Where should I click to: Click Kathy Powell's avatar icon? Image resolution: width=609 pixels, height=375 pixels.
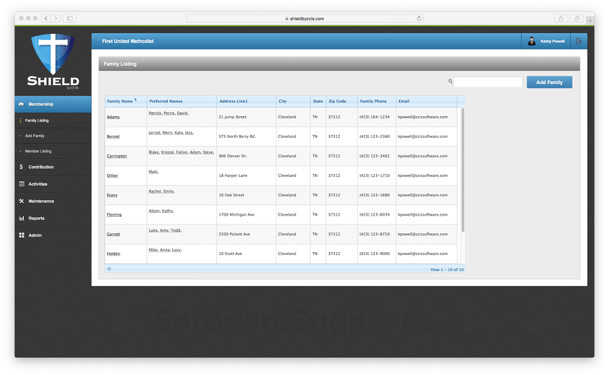[x=531, y=41]
